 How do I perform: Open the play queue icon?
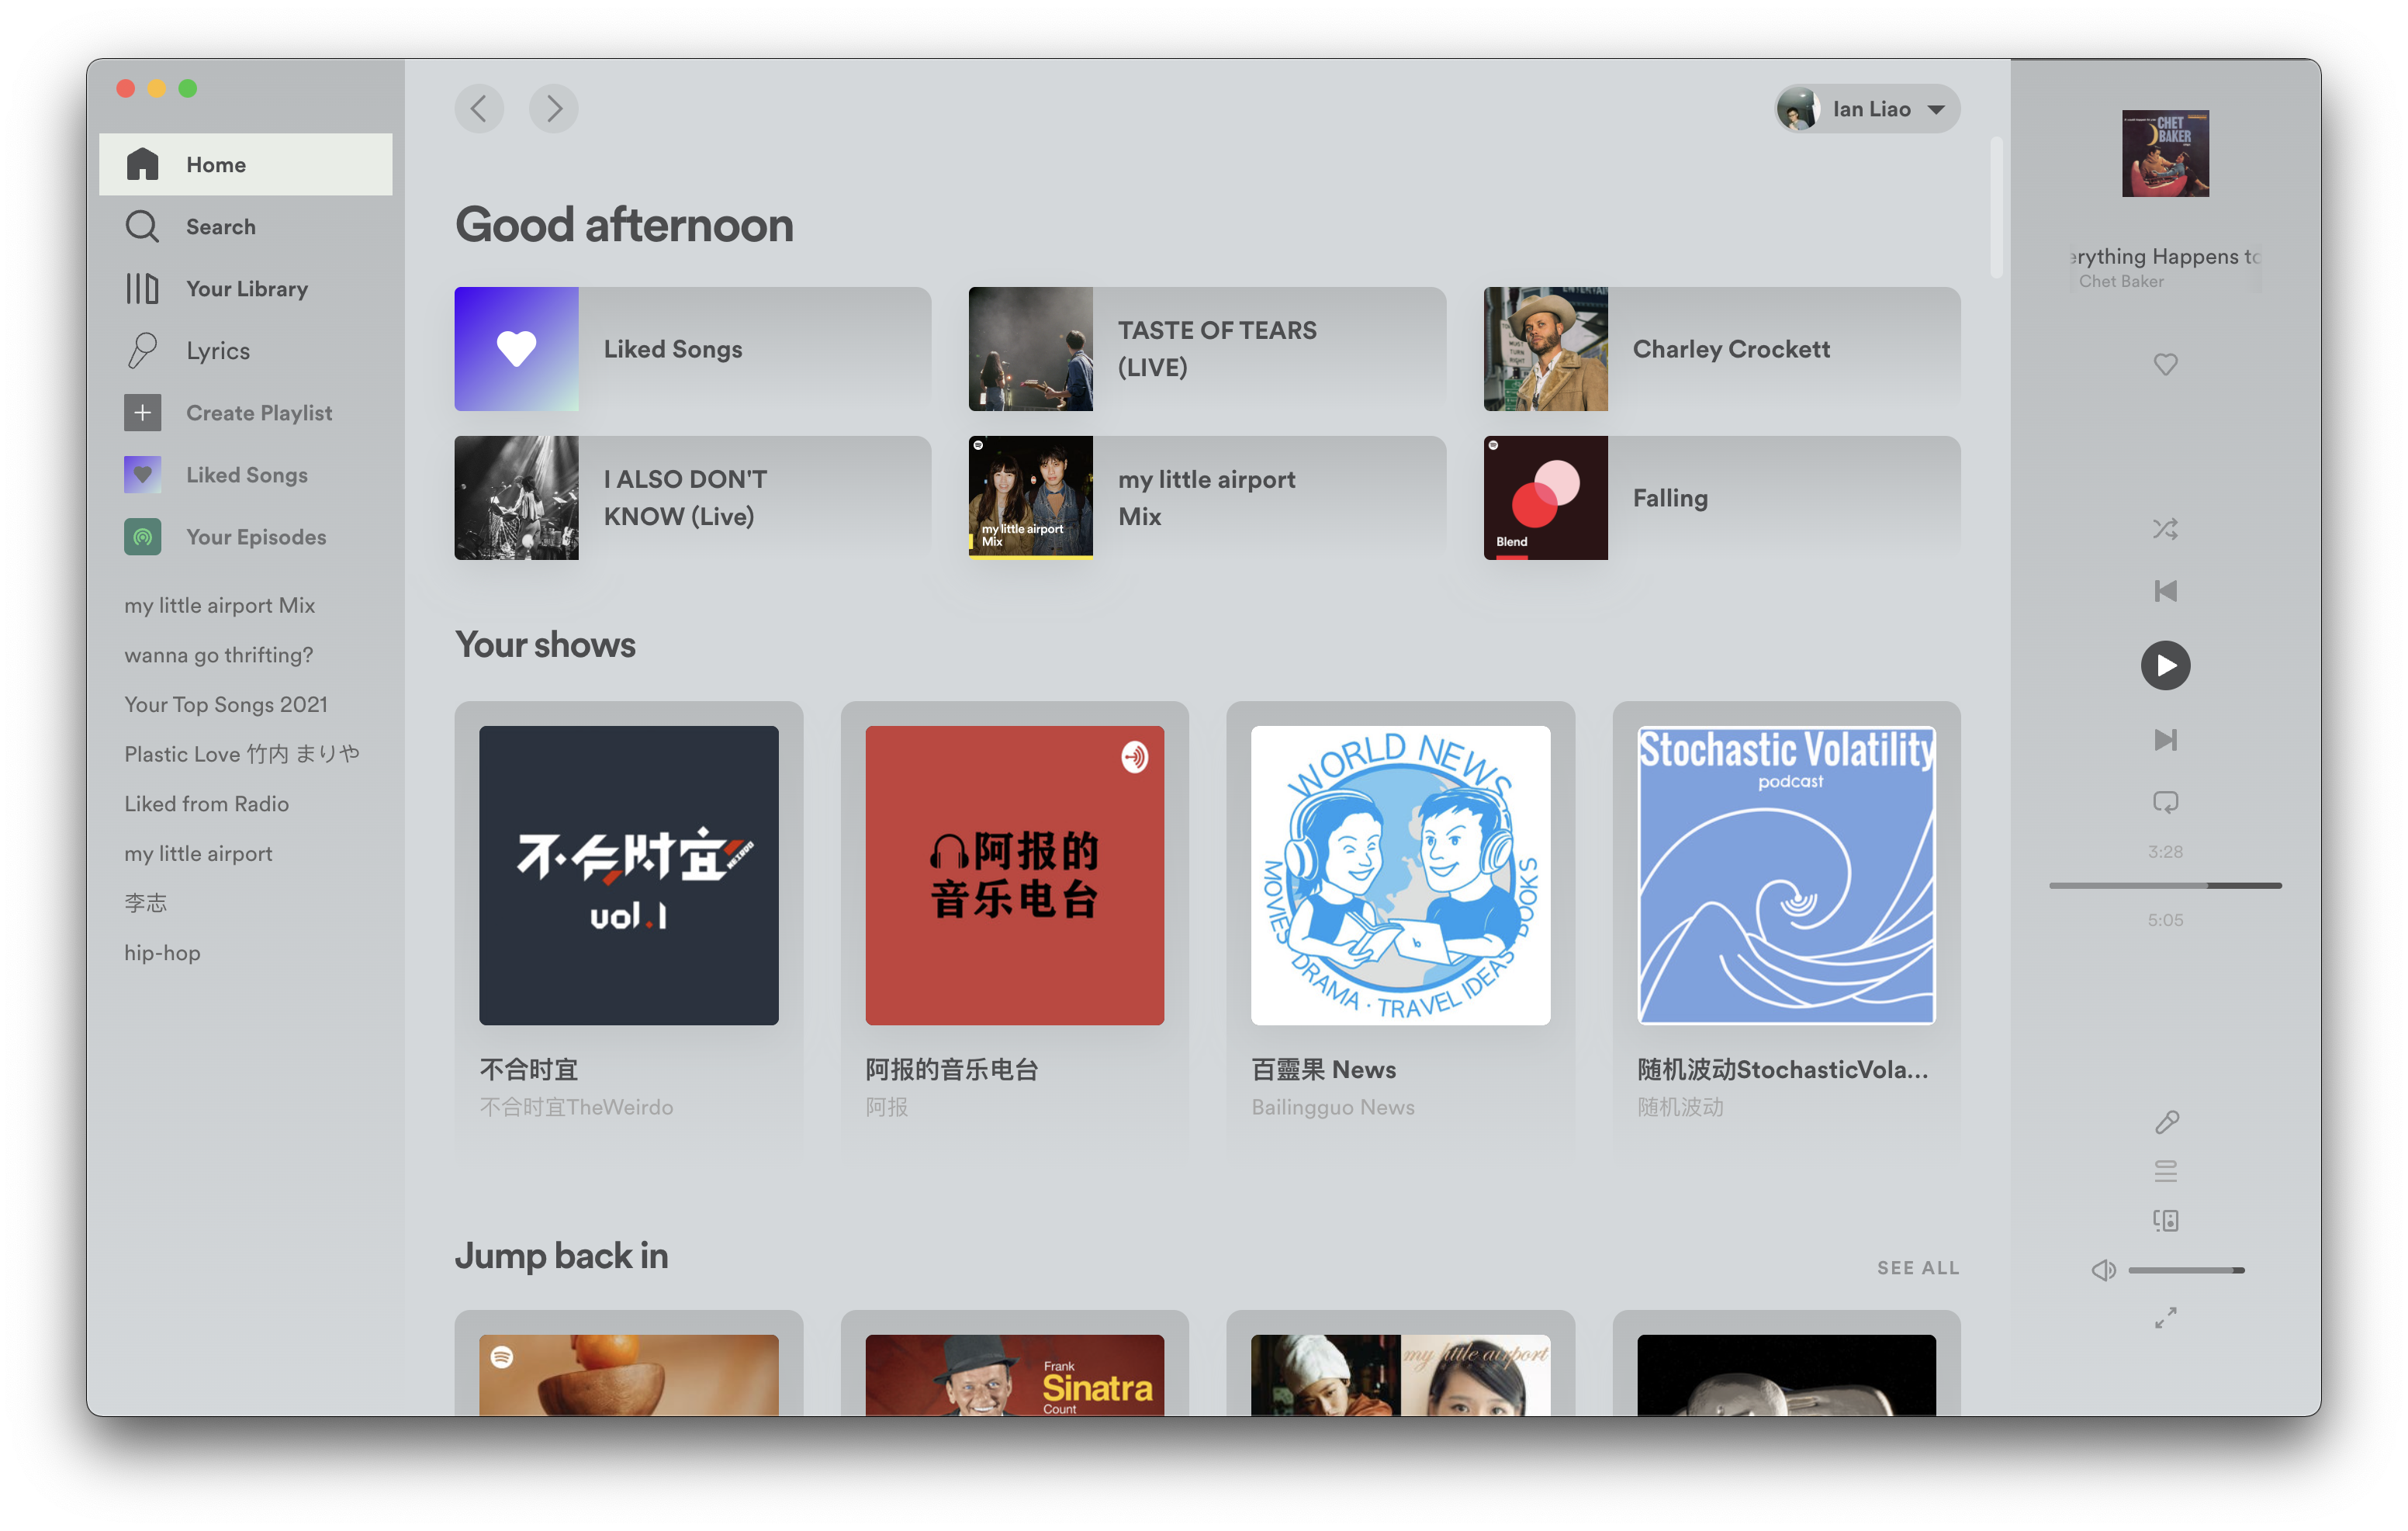point(2165,1171)
